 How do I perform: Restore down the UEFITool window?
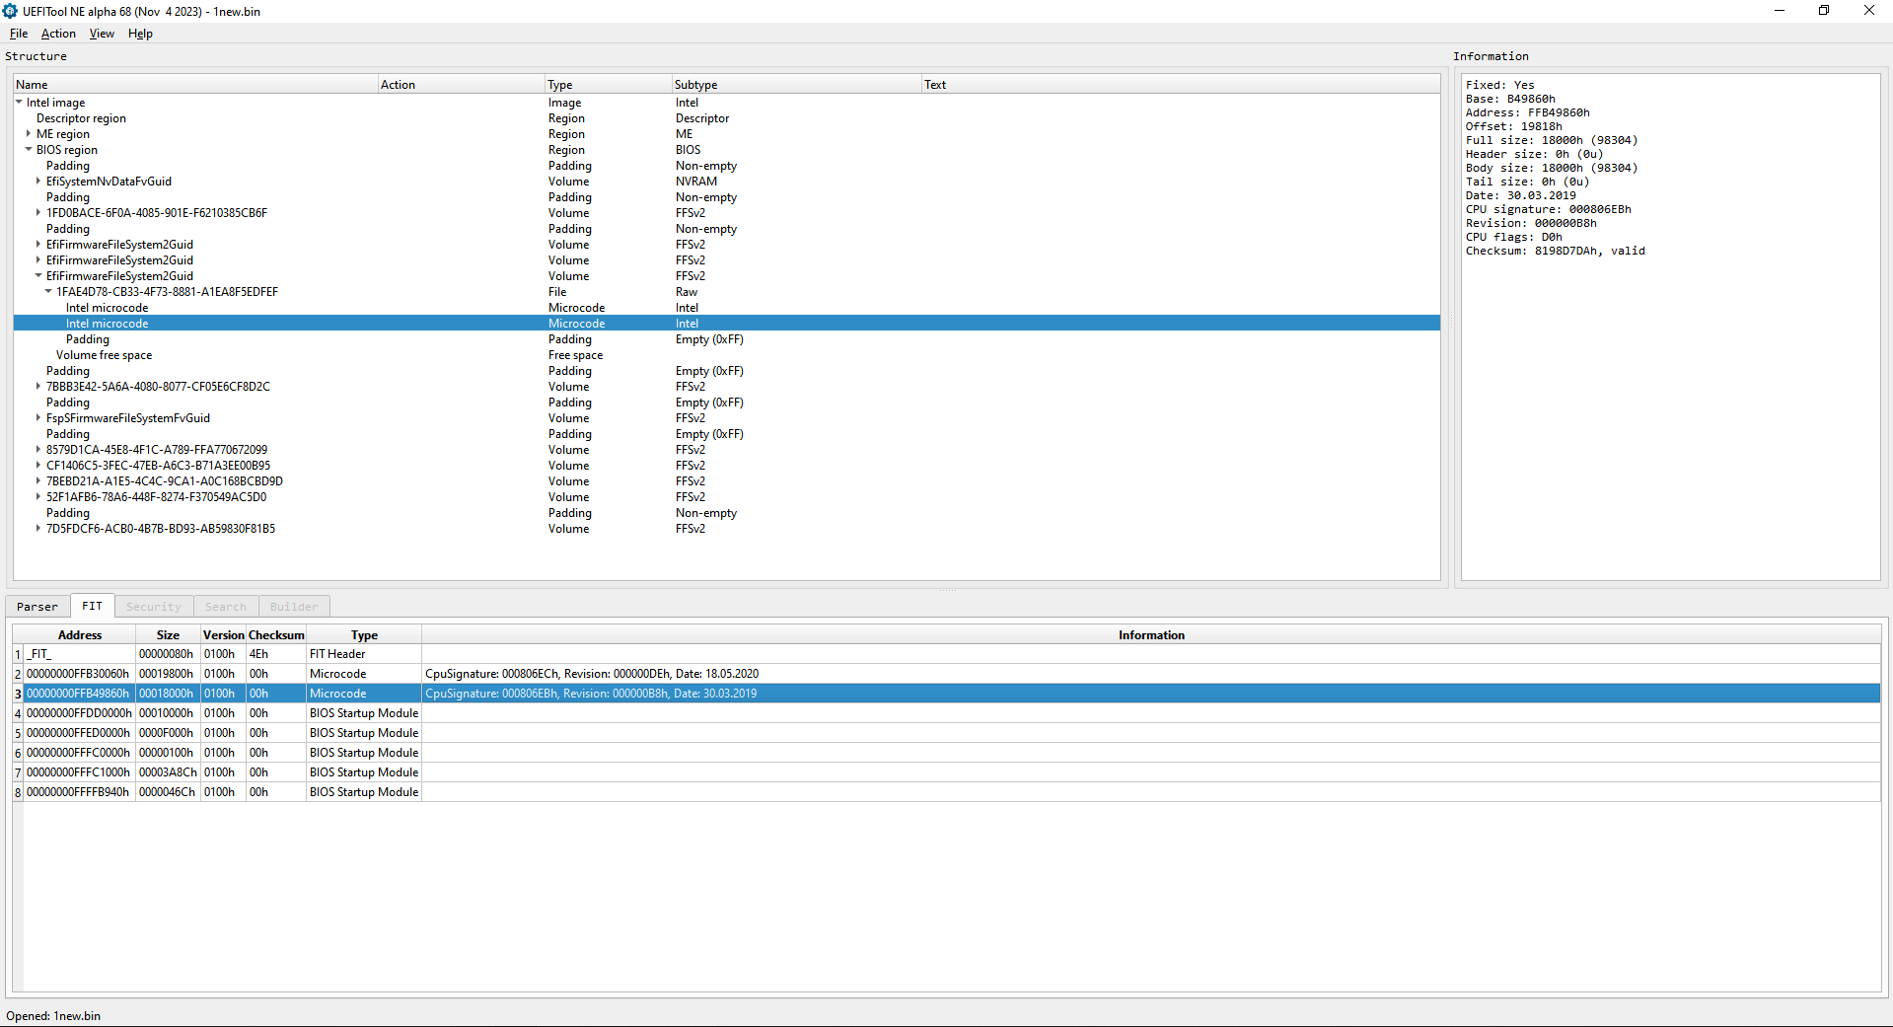click(1824, 11)
